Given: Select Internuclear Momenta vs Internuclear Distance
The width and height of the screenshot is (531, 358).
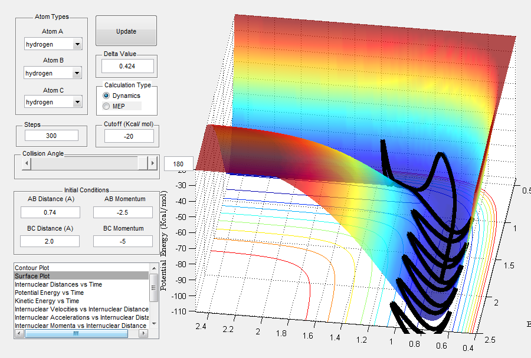Looking at the screenshot, I should coord(81,326).
